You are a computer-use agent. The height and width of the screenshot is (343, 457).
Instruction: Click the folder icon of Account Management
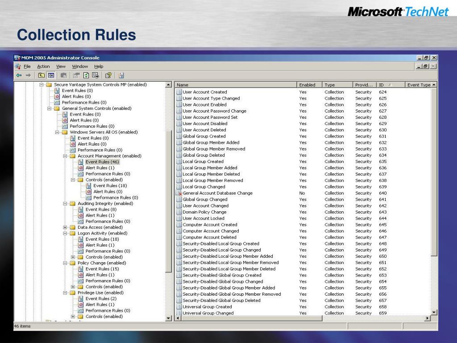(73, 156)
